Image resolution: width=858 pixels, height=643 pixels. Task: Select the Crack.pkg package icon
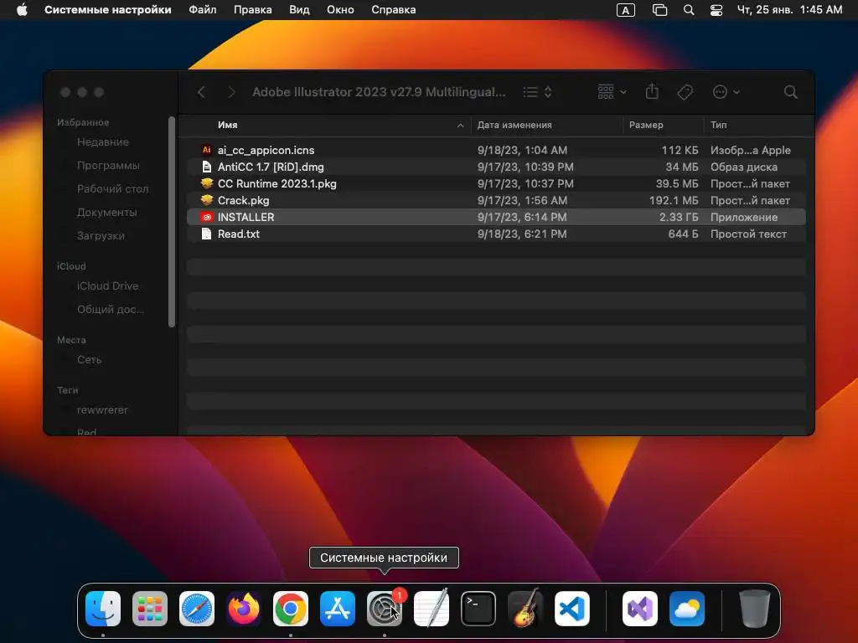pos(206,200)
